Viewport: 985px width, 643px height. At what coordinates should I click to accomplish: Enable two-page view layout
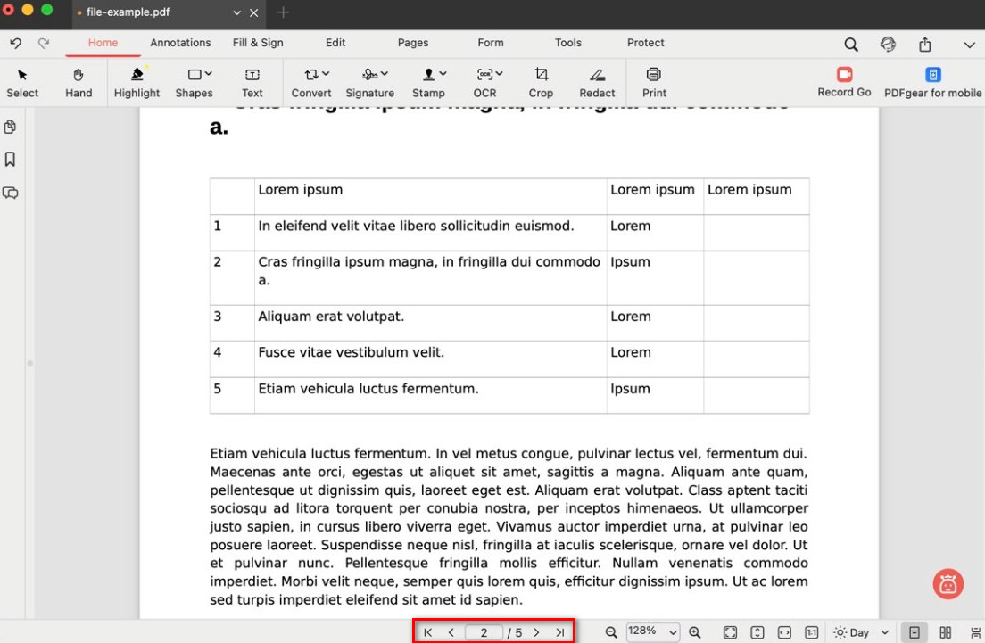click(946, 632)
